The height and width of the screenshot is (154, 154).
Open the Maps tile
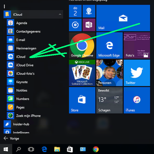pyautogui.click(x=89, y=11)
